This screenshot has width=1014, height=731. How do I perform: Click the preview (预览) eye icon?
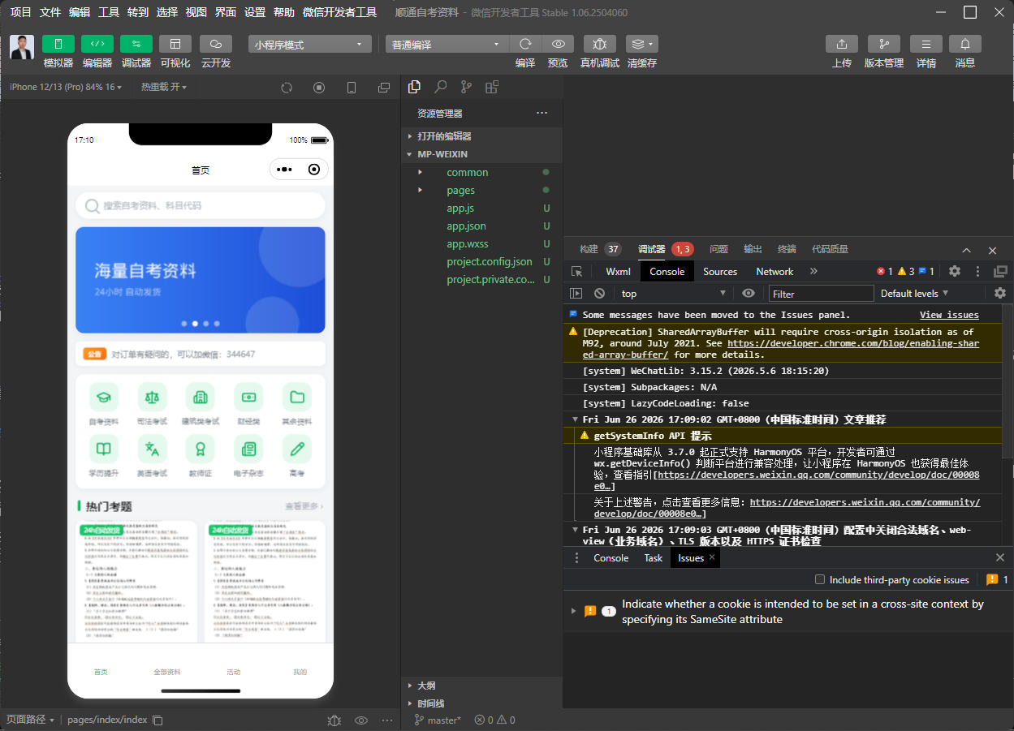tap(558, 44)
